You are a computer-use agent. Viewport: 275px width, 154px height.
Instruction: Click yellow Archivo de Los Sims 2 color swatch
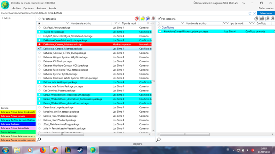18,112
